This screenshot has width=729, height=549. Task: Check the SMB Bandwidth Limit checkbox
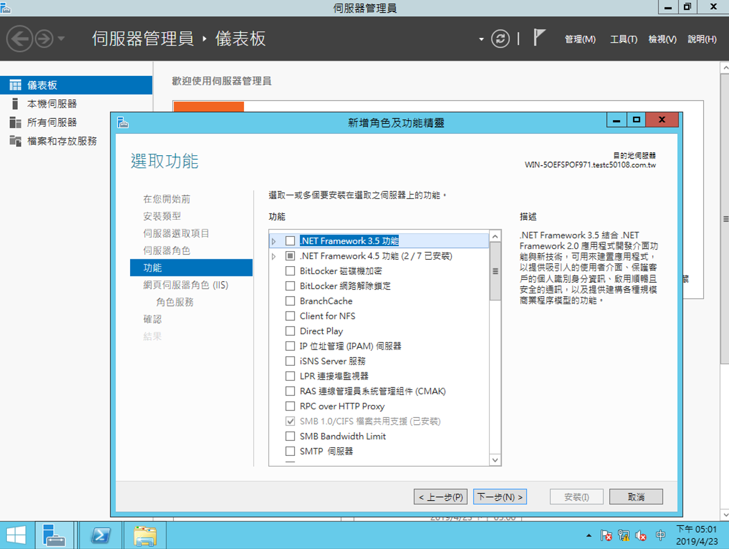[x=291, y=436]
